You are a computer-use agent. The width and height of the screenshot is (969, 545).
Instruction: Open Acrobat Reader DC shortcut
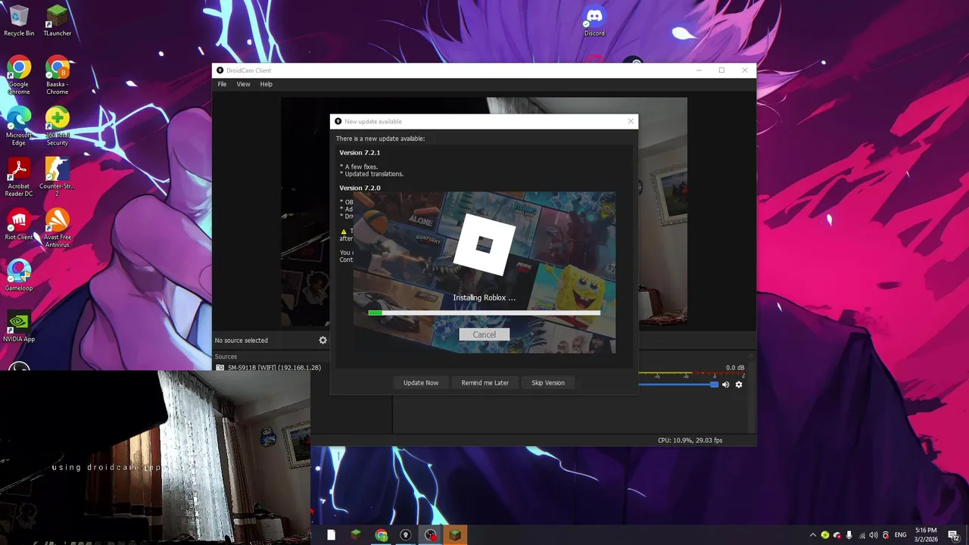click(19, 177)
